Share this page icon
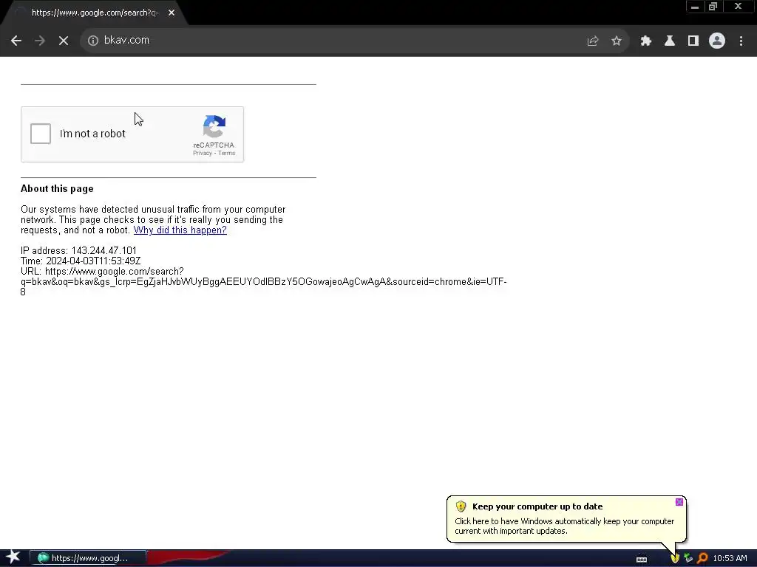Image resolution: width=757 pixels, height=567 pixels. click(x=592, y=41)
